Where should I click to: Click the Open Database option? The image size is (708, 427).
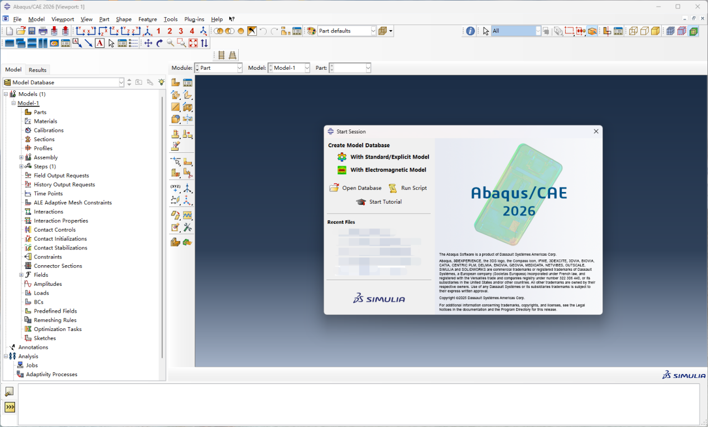(x=355, y=188)
